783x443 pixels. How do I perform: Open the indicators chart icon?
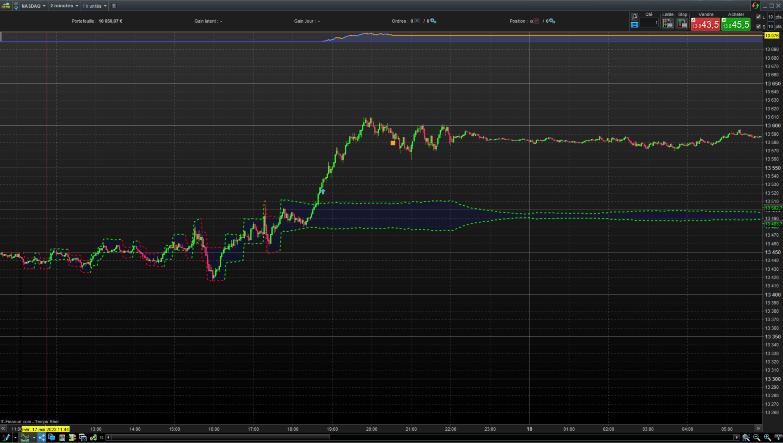(x=25, y=438)
